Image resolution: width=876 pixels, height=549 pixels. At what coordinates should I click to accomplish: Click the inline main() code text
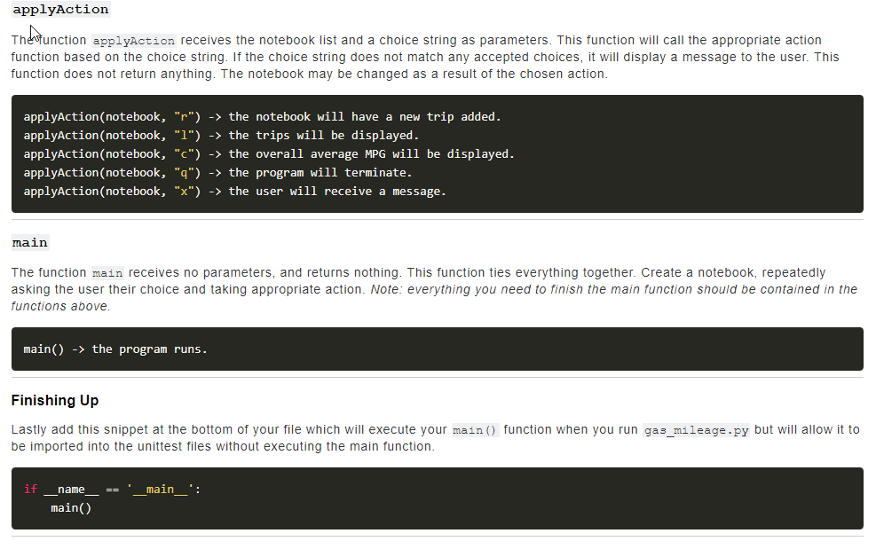click(x=474, y=430)
